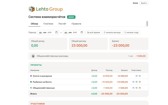Click the first participant avatar in Охота row

tap(136, 76)
